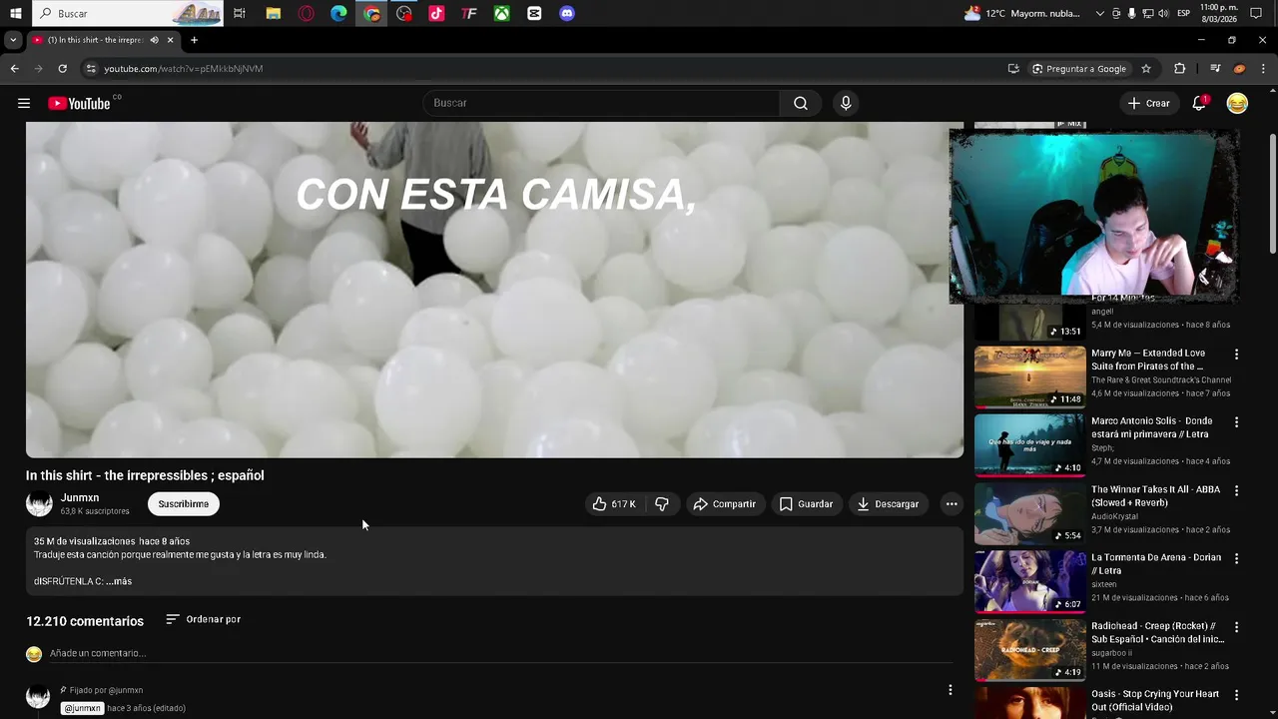Go back in browser history
The width and height of the screenshot is (1278, 719).
[14, 69]
